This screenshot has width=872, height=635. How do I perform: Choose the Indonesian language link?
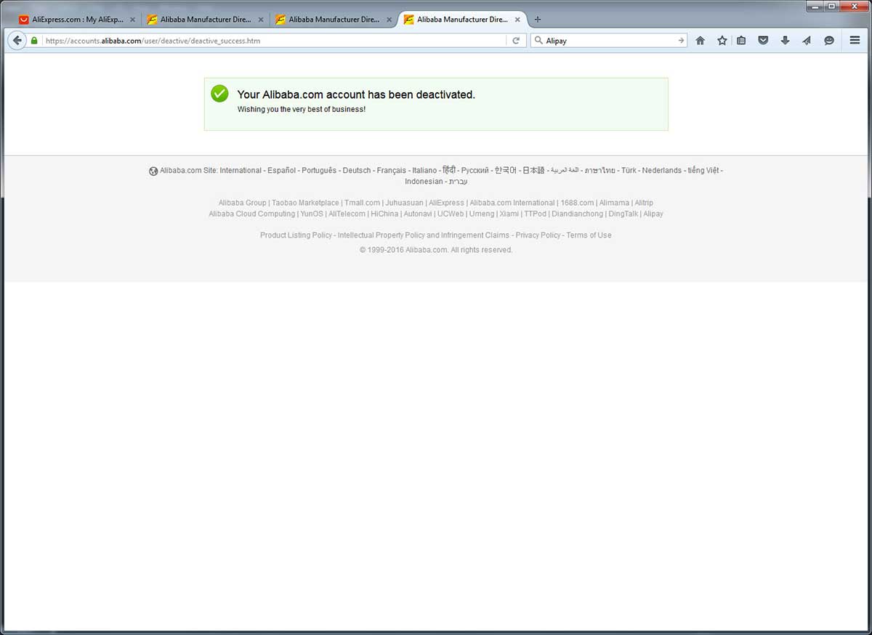[424, 182]
